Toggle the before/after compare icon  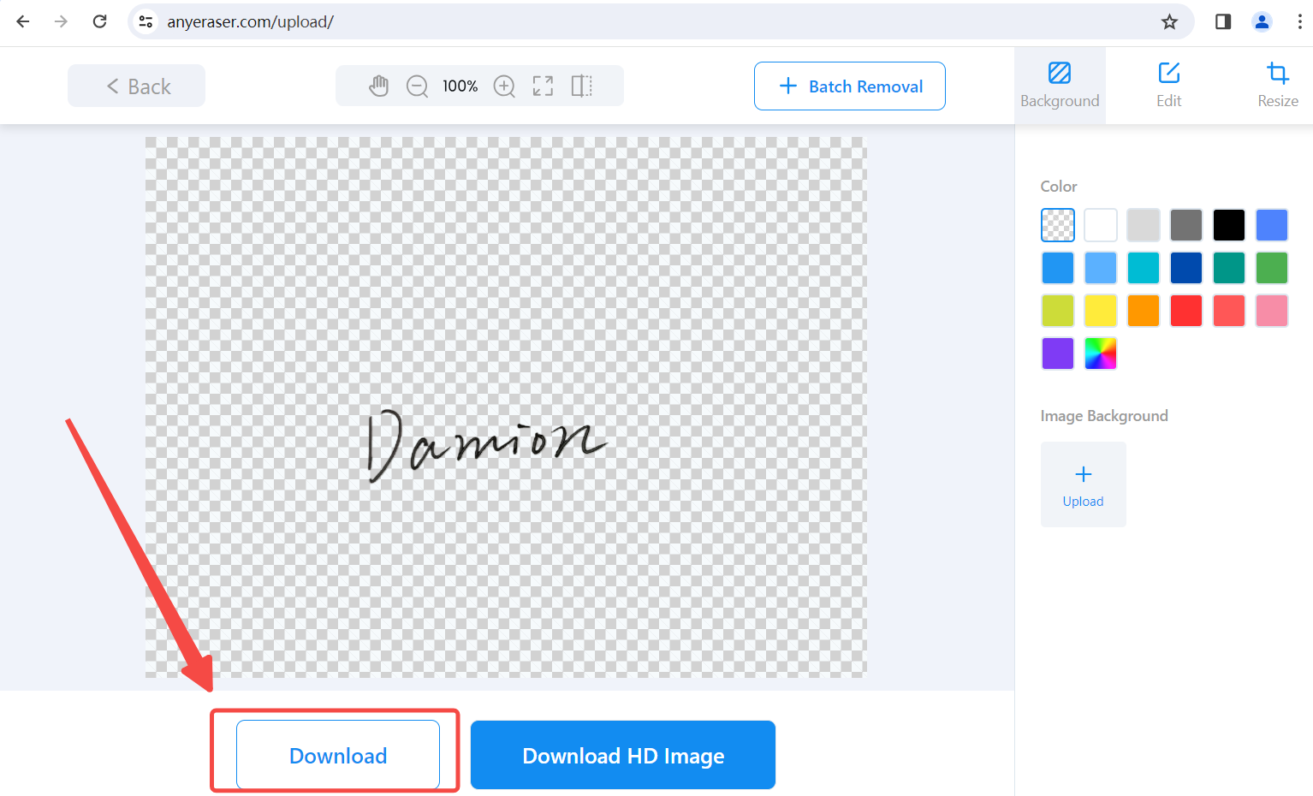pos(581,86)
